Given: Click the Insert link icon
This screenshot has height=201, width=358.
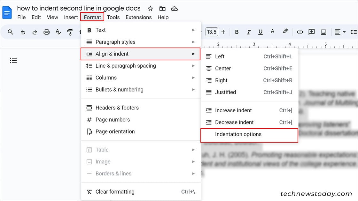Looking at the screenshot, I should pyautogui.click(x=300, y=32).
